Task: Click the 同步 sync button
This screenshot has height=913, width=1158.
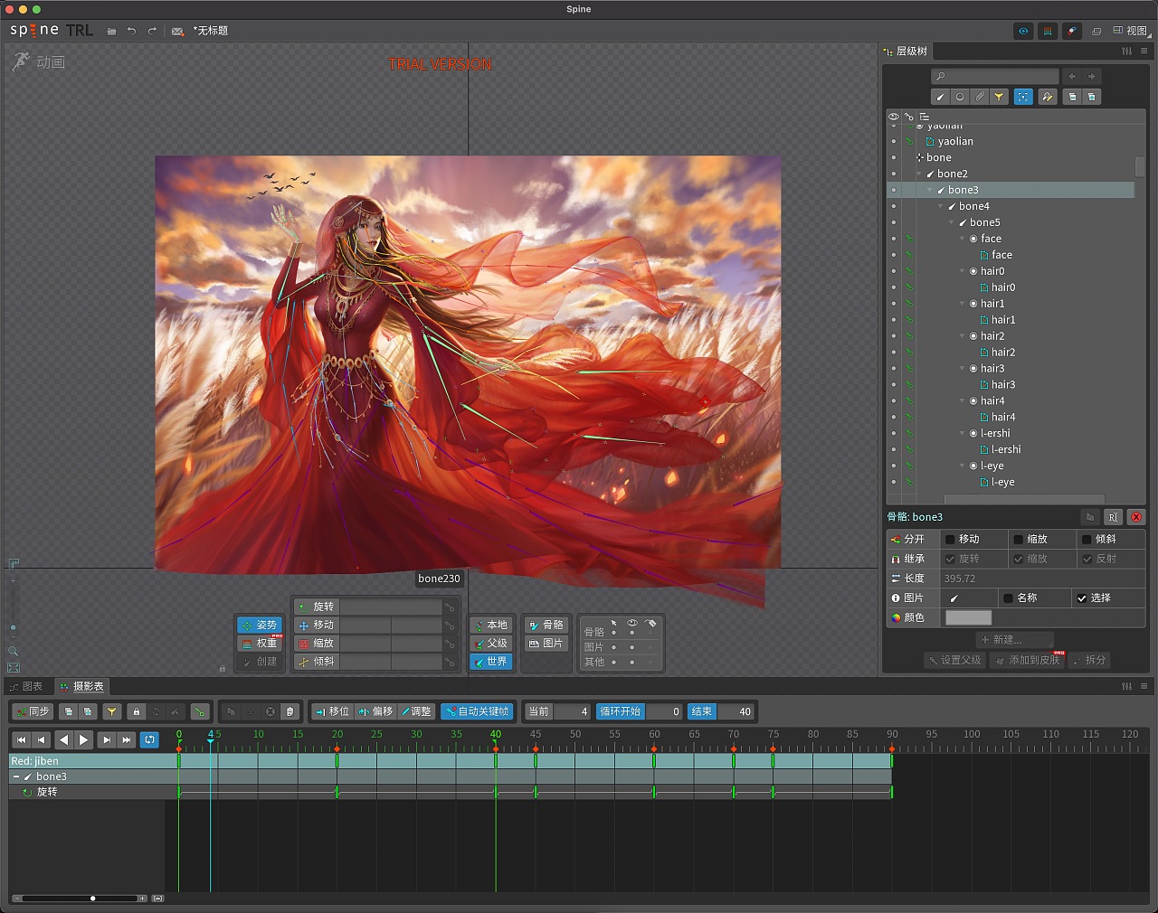Action: click(33, 711)
